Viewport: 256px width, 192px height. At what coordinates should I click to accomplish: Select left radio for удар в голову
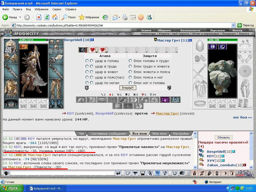pyautogui.click(x=87, y=61)
